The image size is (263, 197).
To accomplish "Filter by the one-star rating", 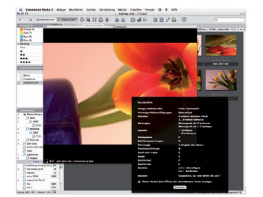I will tap(21, 51).
